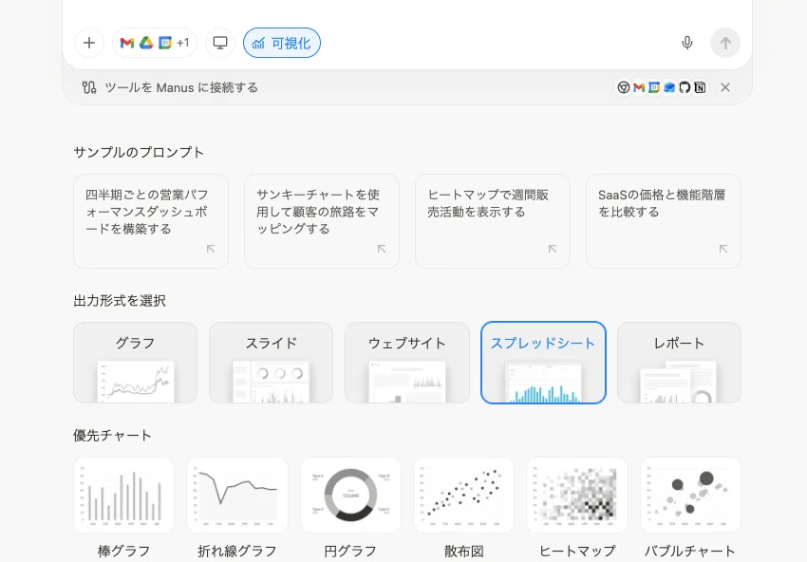807x562 pixels.
Task: Click the Chrome icon in connect banner
Action: [623, 87]
